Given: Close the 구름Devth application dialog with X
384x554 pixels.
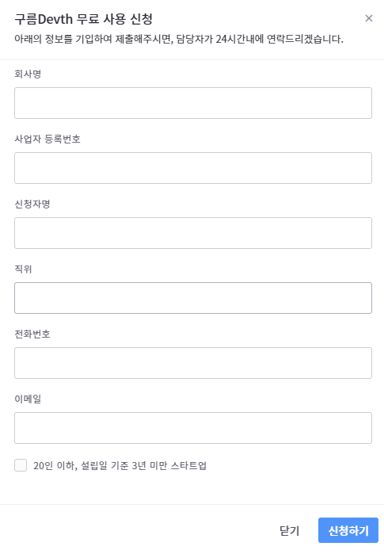Looking at the screenshot, I should tap(368, 18).
